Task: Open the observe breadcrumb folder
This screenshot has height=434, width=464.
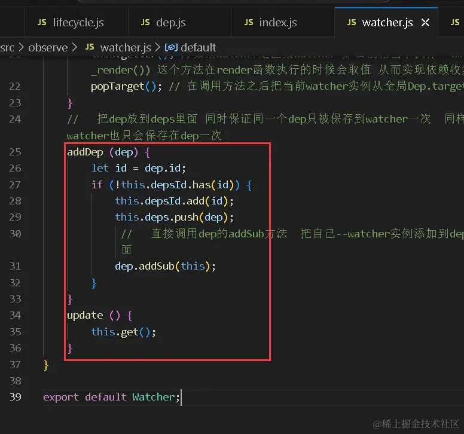Action: pos(48,48)
